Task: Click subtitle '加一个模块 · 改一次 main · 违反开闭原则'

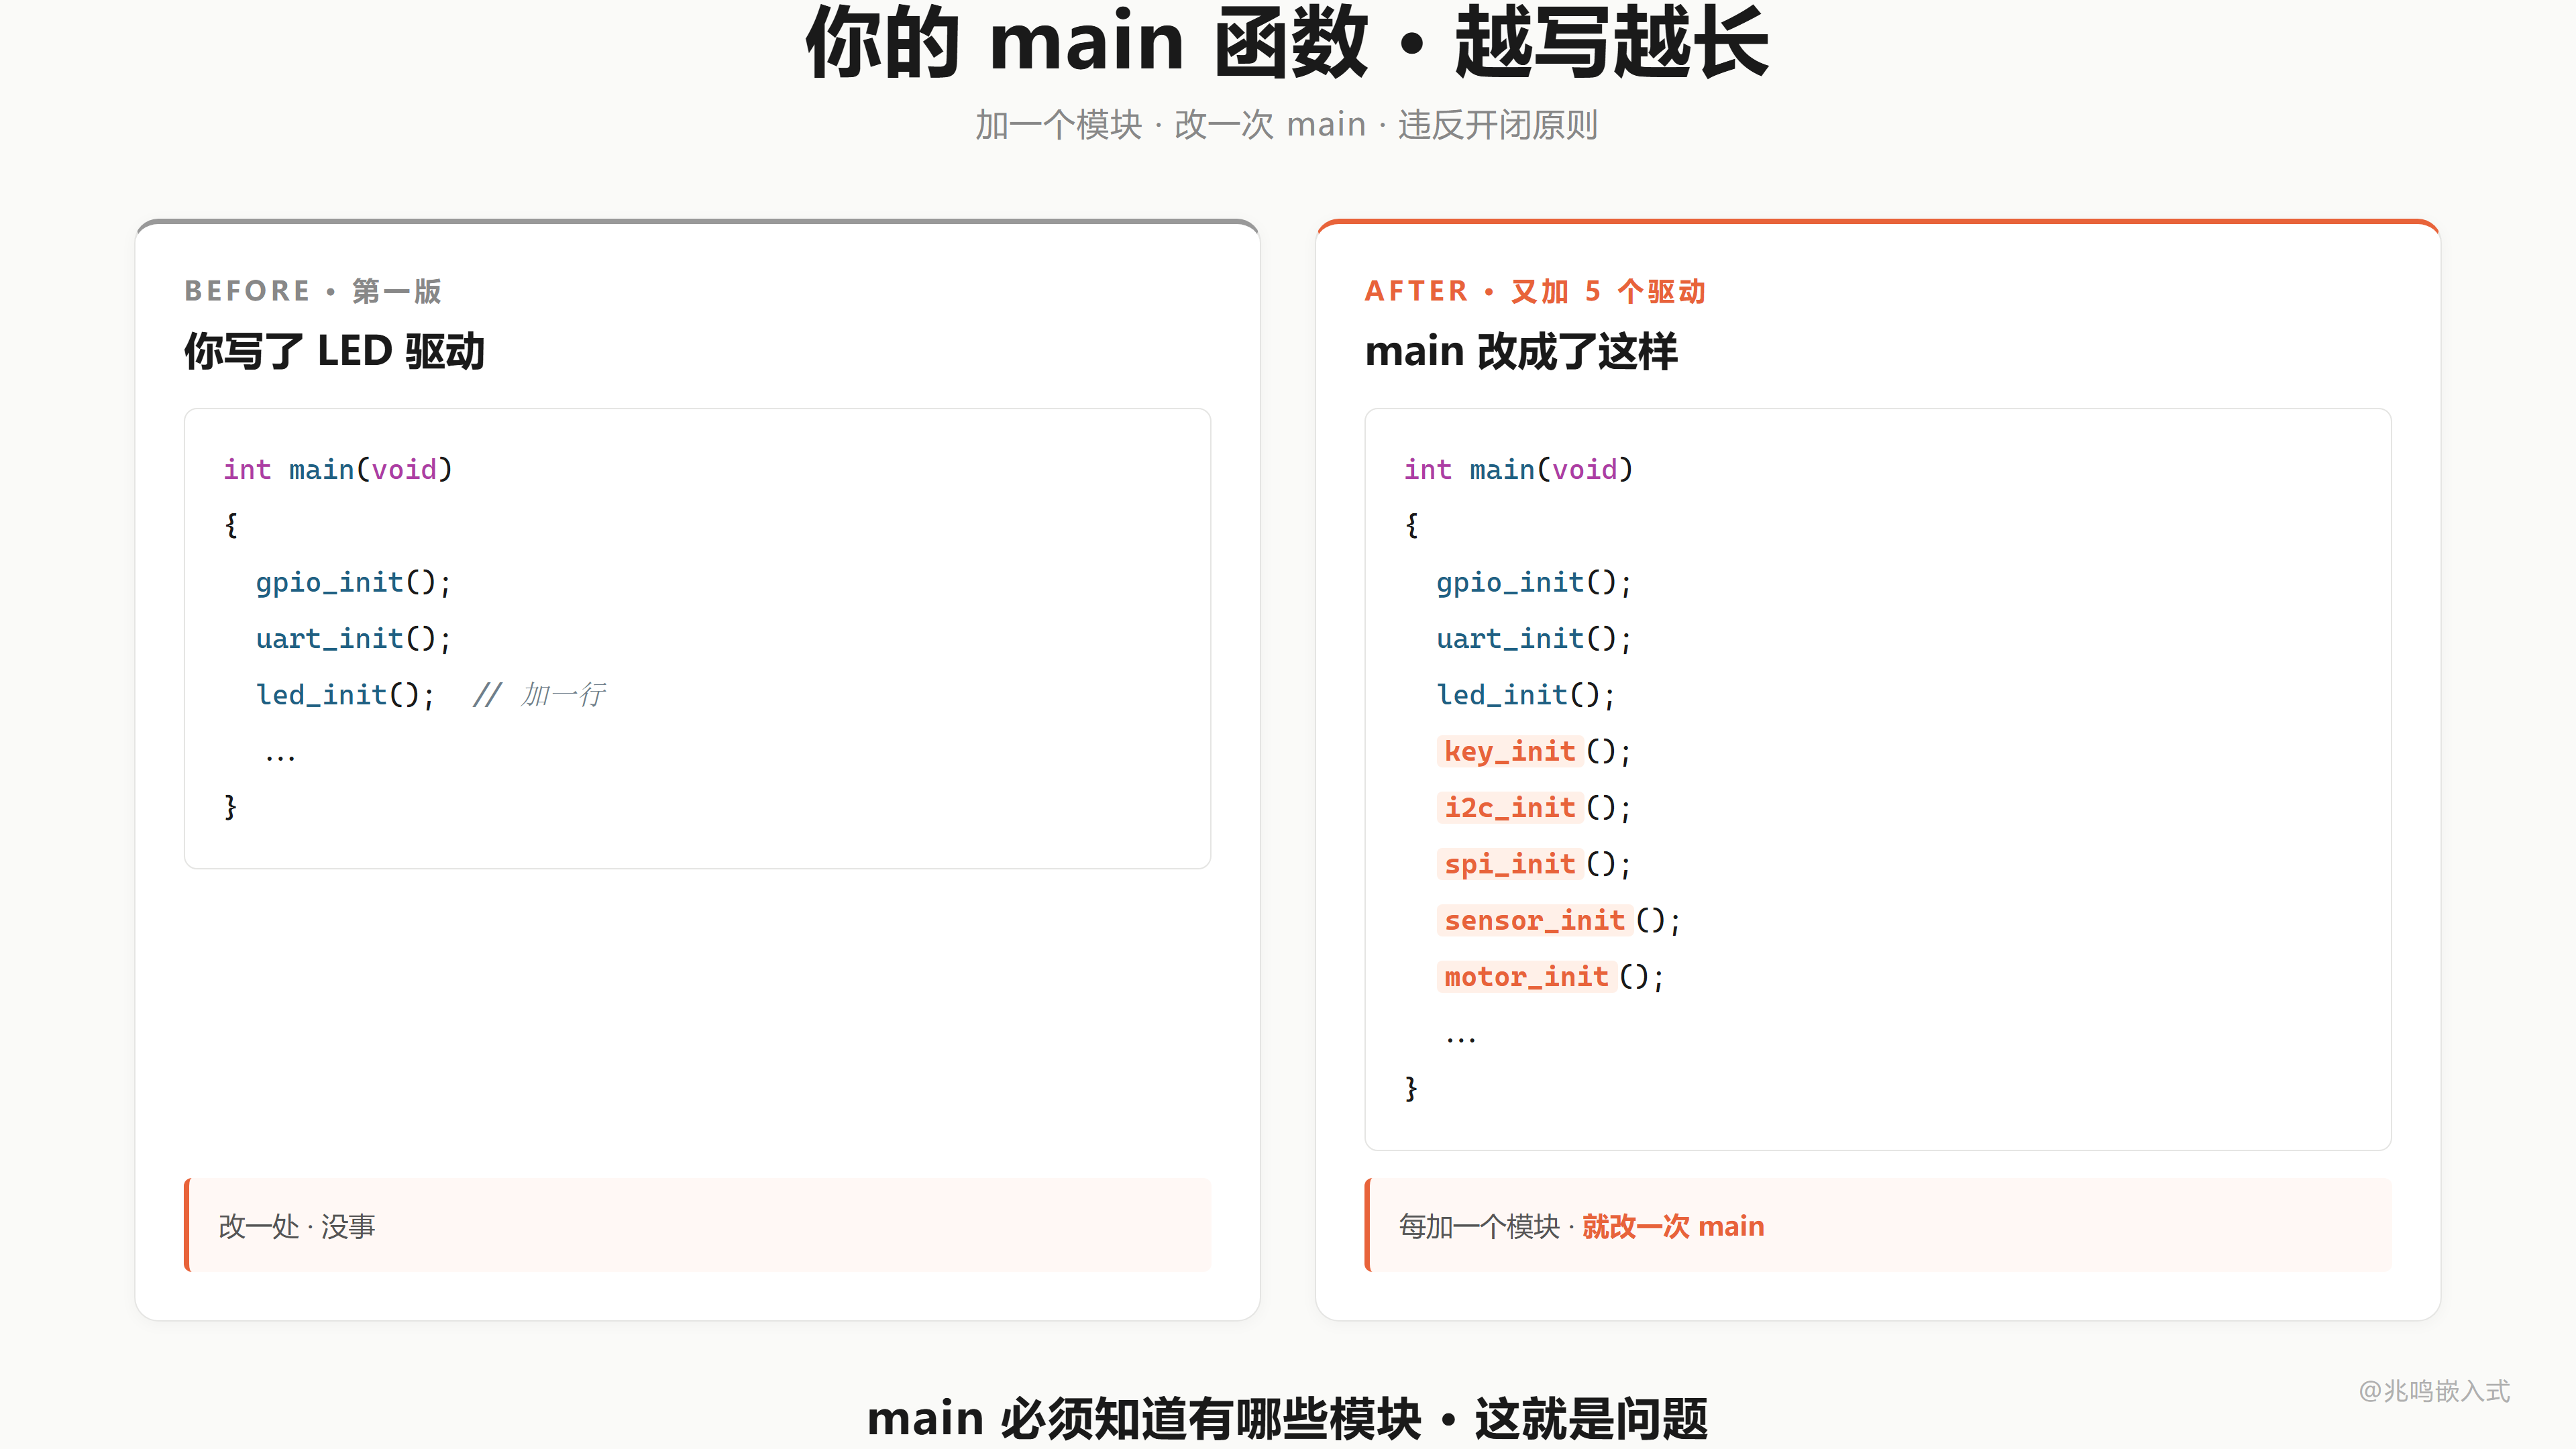Action: click(x=1287, y=125)
